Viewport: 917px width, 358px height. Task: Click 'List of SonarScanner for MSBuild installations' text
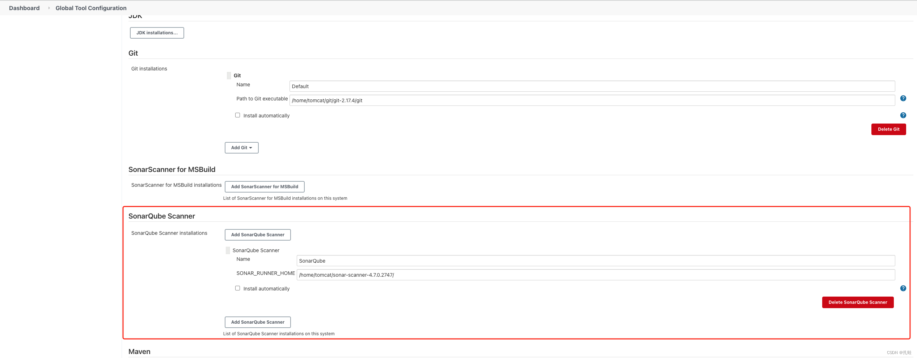[x=285, y=198]
